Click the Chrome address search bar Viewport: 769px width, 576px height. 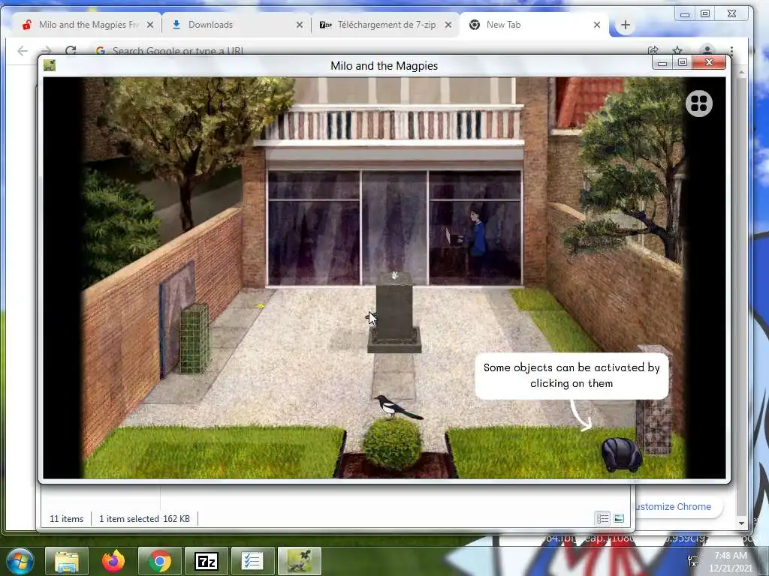368,50
